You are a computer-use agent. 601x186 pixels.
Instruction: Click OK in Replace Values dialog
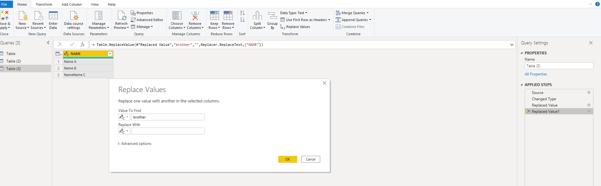click(x=288, y=159)
